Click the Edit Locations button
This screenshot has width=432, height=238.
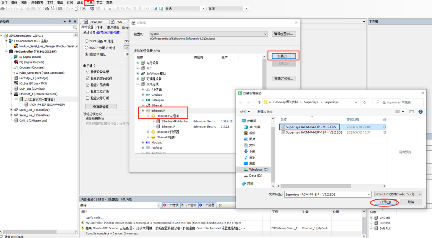click(284, 34)
